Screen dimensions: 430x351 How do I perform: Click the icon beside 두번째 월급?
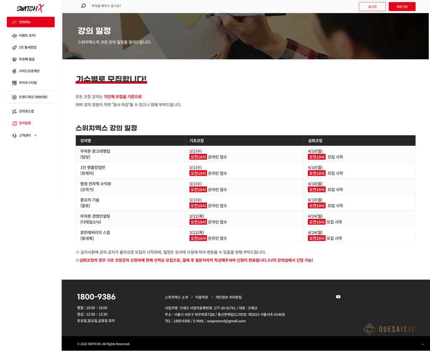click(14, 59)
